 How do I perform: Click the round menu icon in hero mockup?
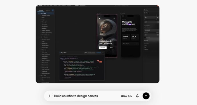(x=114, y=19)
